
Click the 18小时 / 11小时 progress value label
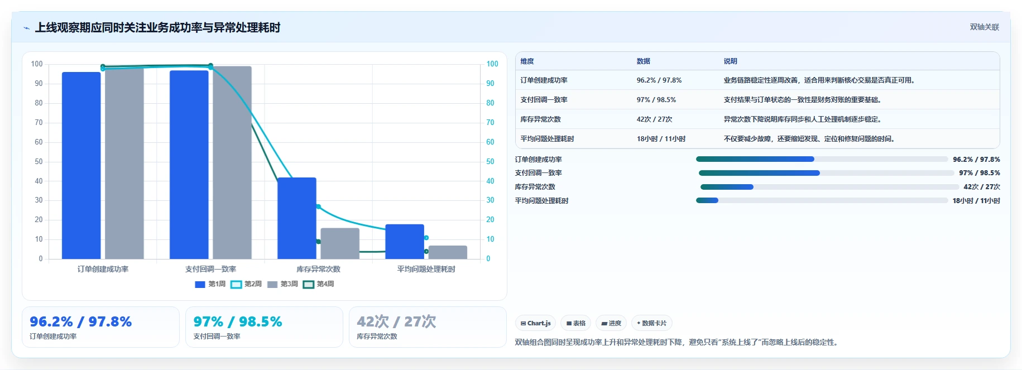976,201
